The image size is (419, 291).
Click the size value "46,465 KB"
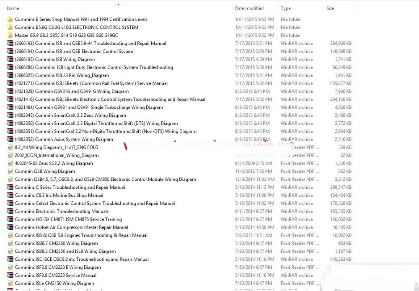pyautogui.click(x=342, y=227)
